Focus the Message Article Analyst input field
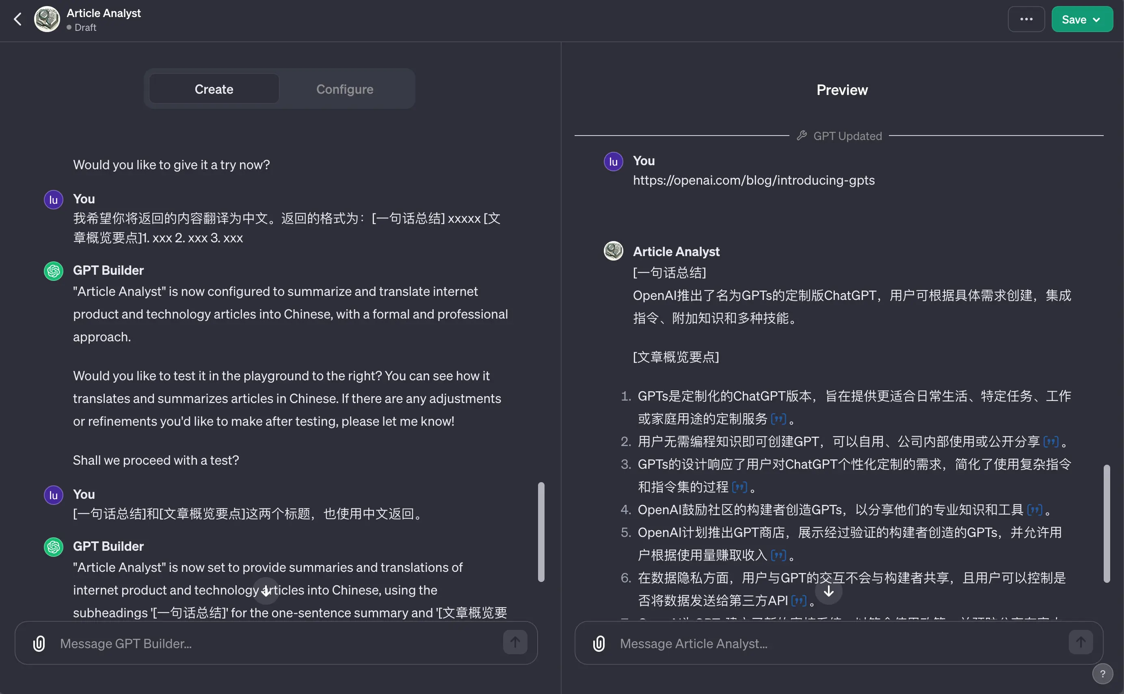The width and height of the screenshot is (1124, 694). coord(836,644)
